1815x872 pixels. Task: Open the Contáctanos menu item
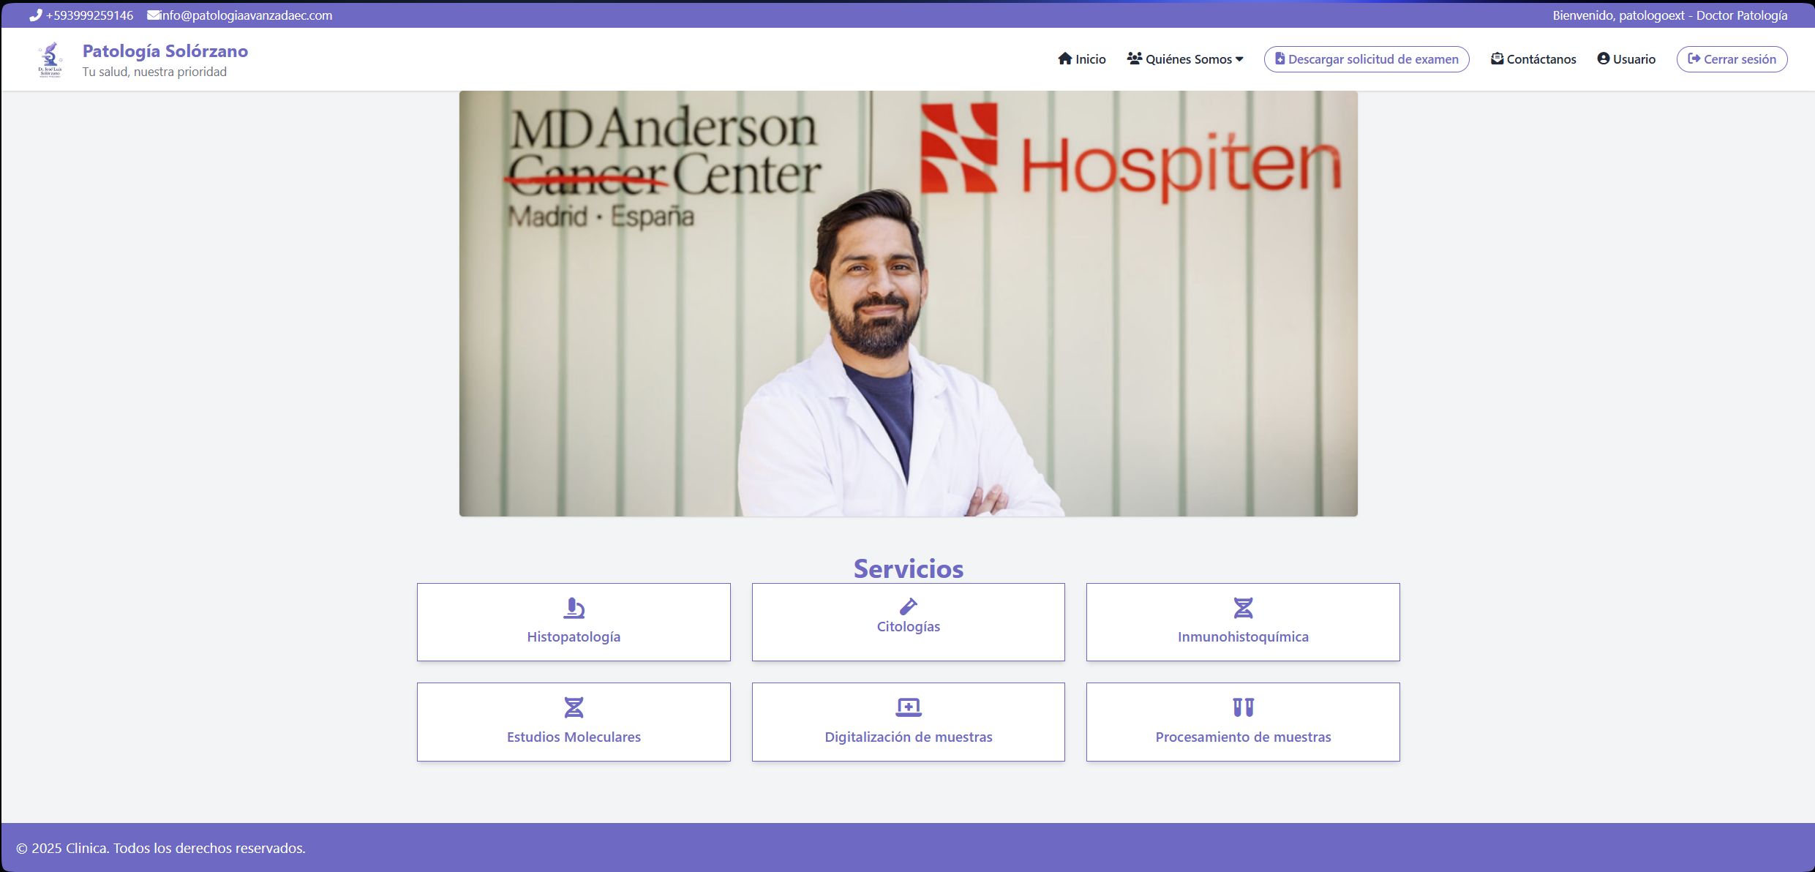click(1533, 59)
